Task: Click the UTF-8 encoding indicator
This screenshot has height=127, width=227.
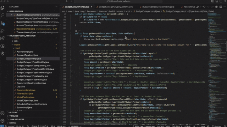Action: pos(187,126)
